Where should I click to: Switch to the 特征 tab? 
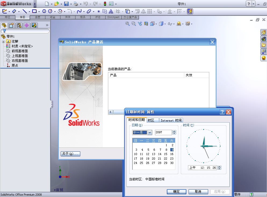(x=8, y=17)
